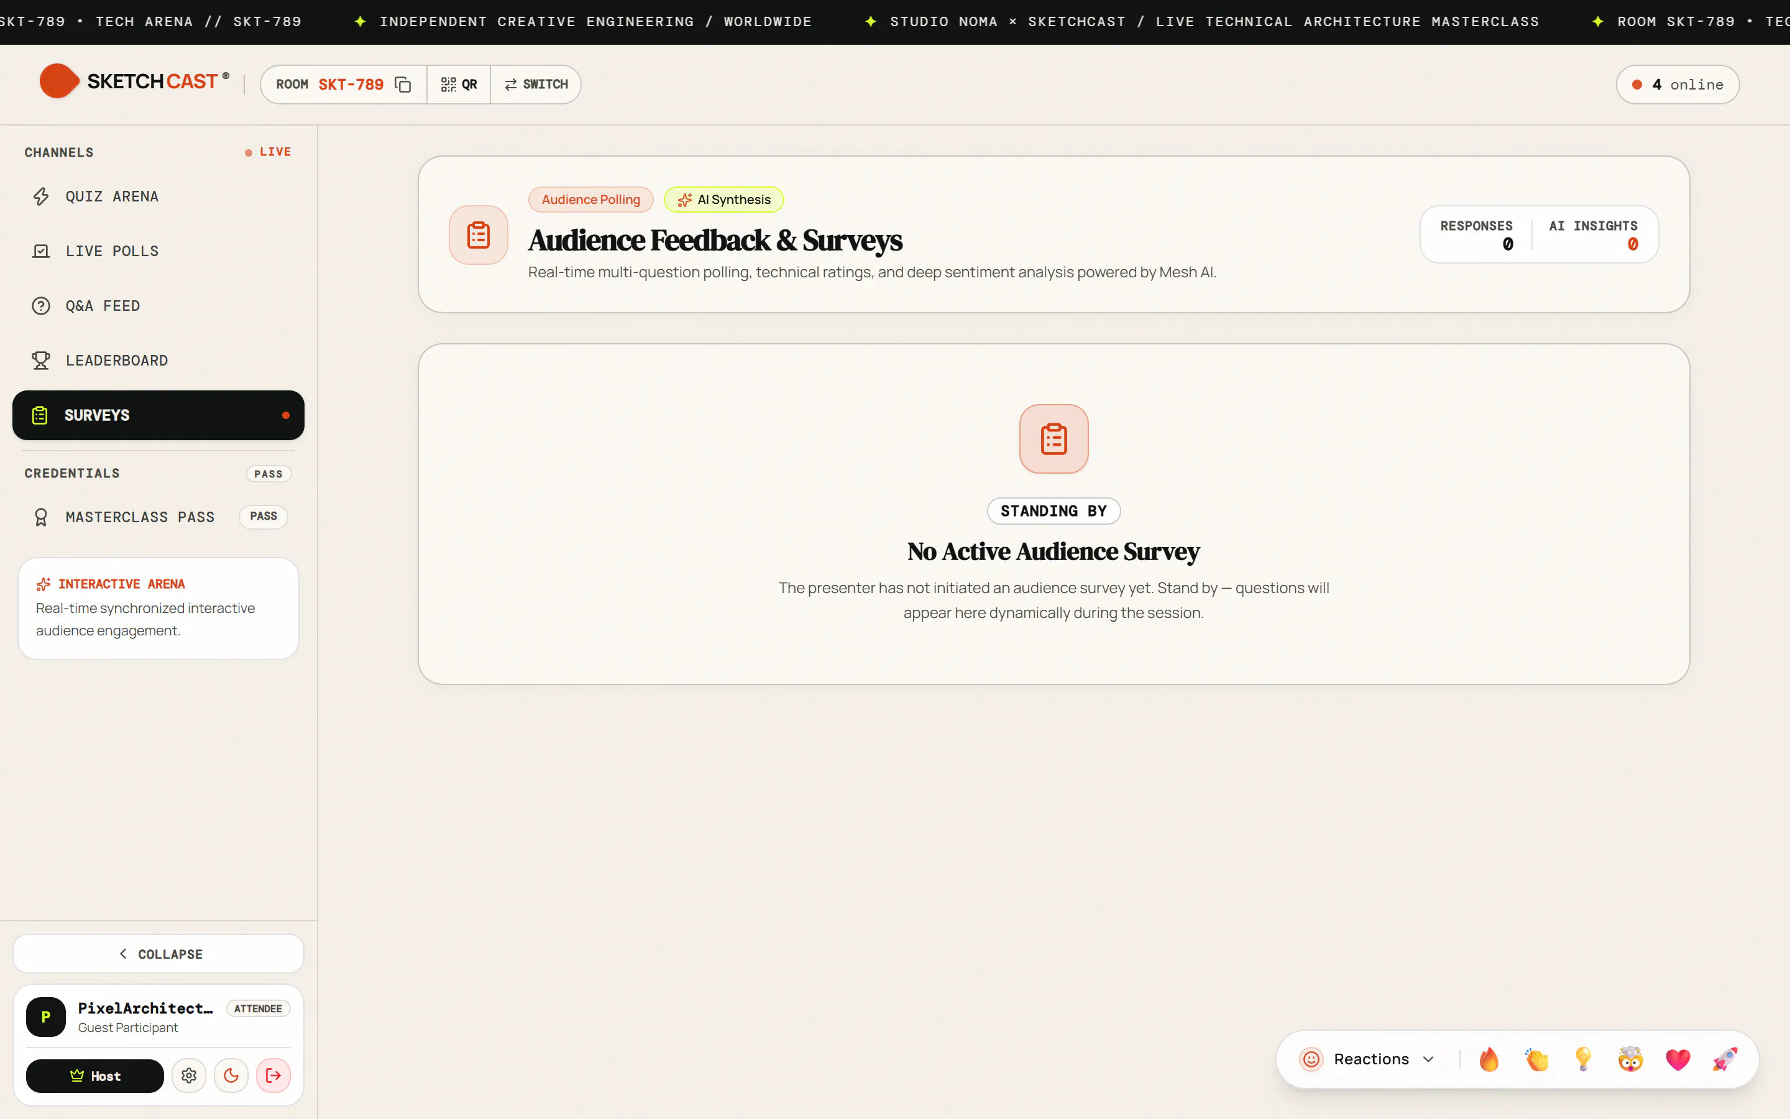
Task: Click the PASS badge beside Credentials heading
Action: pyautogui.click(x=268, y=474)
